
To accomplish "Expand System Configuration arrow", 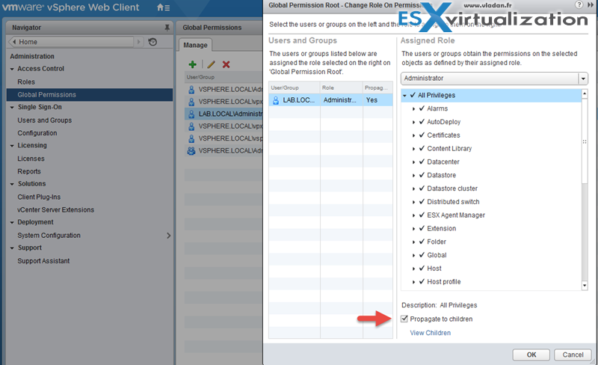I will point(169,236).
